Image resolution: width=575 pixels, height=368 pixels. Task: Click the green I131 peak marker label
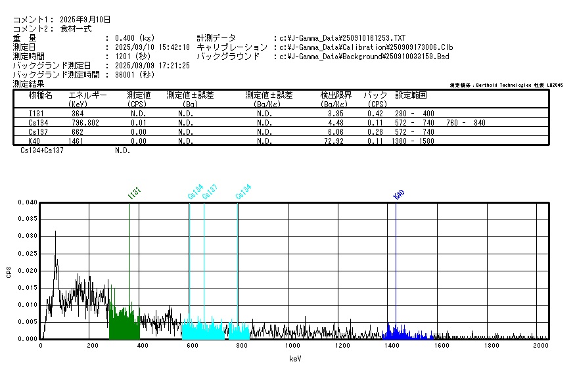click(x=134, y=192)
